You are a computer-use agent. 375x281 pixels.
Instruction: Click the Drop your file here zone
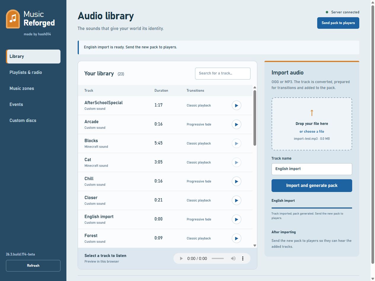click(x=312, y=124)
